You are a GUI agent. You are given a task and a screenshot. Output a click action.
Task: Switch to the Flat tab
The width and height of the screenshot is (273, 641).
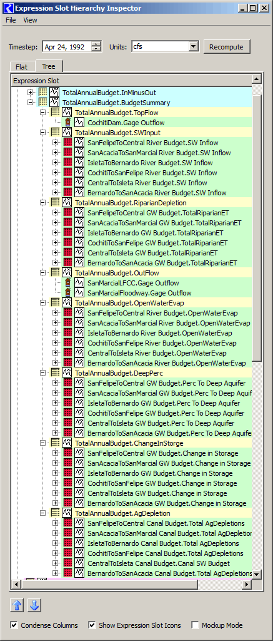(x=22, y=66)
